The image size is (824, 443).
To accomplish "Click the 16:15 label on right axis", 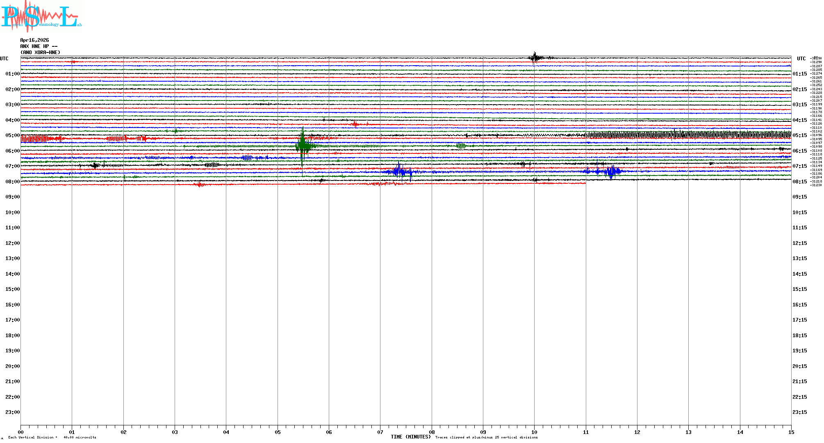I will [799, 305].
